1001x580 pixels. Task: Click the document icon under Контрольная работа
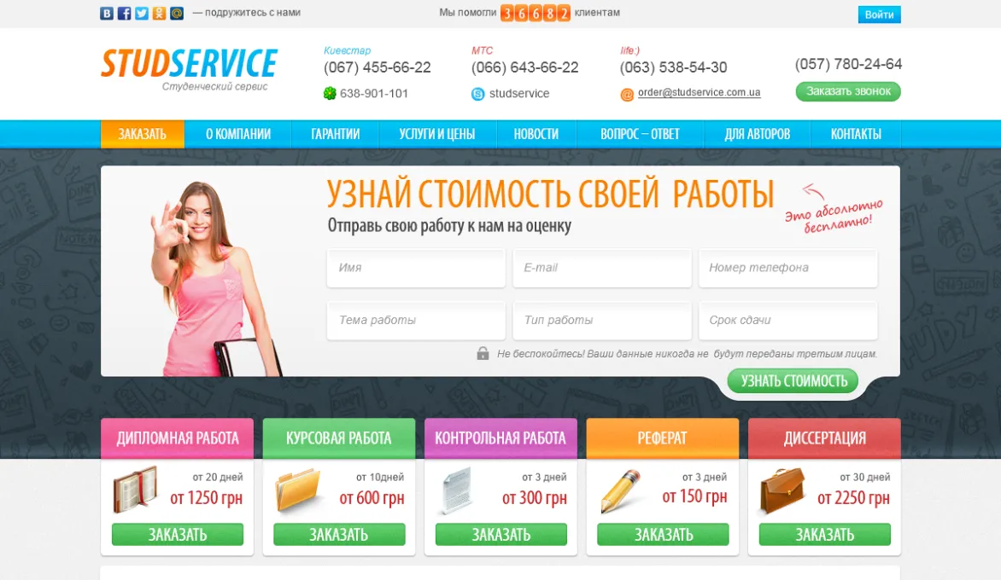point(456,490)
